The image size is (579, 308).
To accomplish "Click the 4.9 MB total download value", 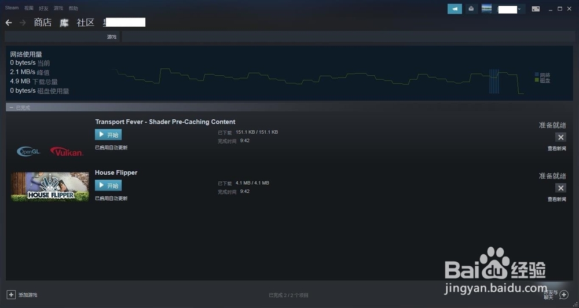I will pyautogui.click(x=20, y=81).
